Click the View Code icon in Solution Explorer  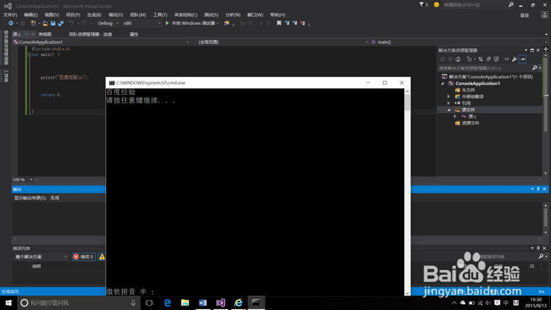[506, 59]
